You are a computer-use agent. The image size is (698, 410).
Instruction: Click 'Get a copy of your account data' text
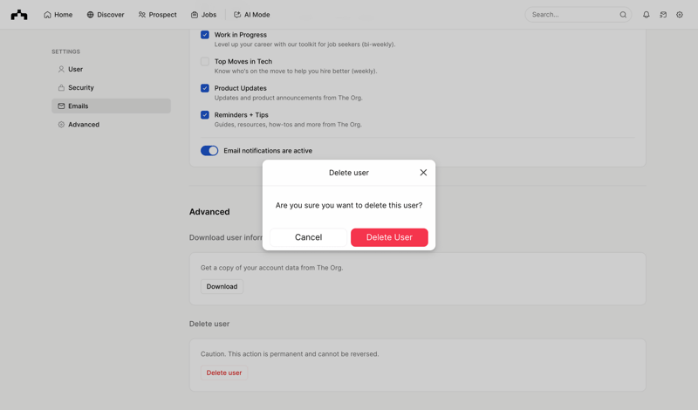(271, 268)
